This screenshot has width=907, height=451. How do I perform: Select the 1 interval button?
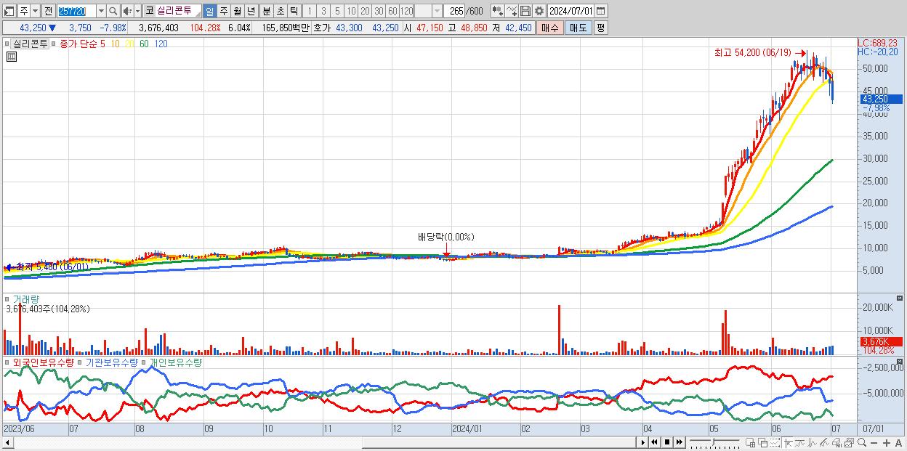[309, 11]
